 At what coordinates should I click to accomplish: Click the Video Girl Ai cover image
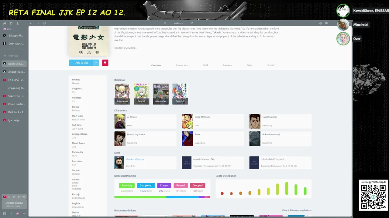tap(88, 41)
